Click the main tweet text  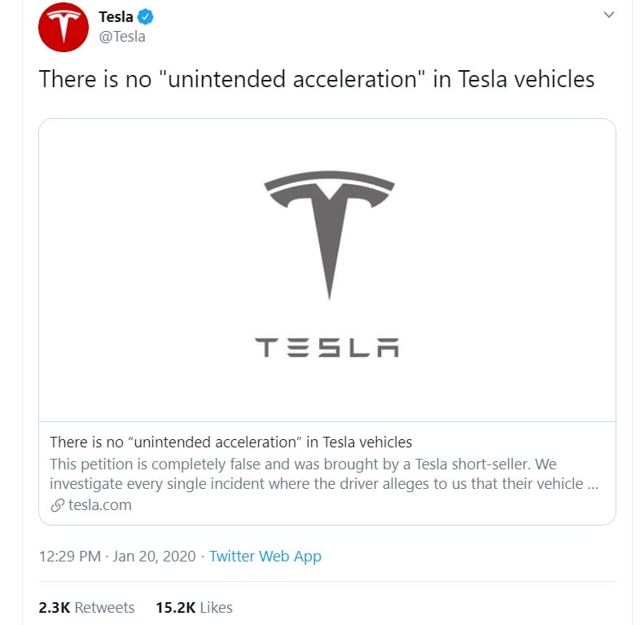(317, 79)
